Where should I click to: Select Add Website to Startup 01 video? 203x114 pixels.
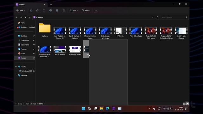tap(60, 33)
